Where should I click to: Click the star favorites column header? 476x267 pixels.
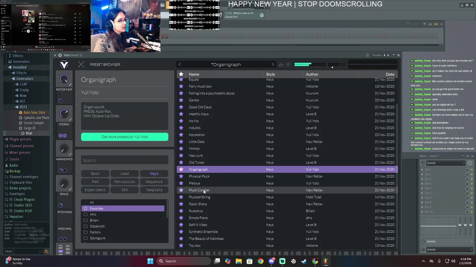[181, 74]
